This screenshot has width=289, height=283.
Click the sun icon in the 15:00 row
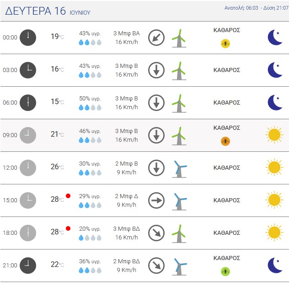click(274, 200)
